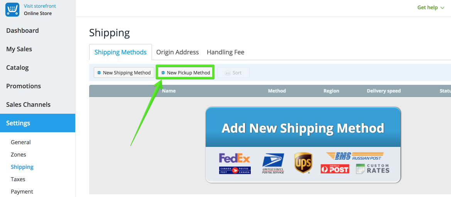Viewport: 451px width, 197px height.
Task: Switch to the Origin Address tab
Action: [x=177, y=52]
